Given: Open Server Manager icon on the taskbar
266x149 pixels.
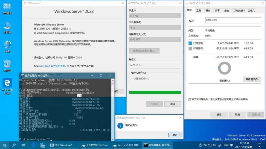Looking at the screenshot, I should (43, 145).
